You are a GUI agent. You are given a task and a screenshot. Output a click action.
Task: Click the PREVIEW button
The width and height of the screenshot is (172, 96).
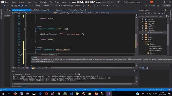[167, 6]
